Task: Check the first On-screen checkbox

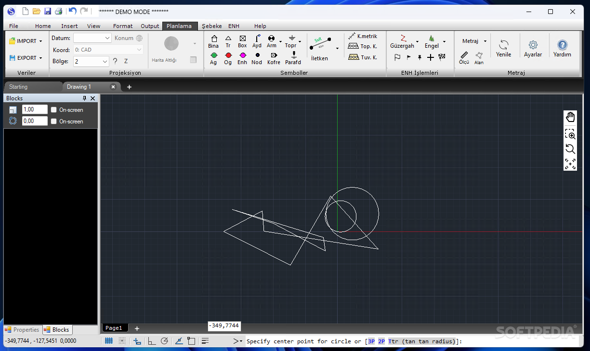Action: 54,110
